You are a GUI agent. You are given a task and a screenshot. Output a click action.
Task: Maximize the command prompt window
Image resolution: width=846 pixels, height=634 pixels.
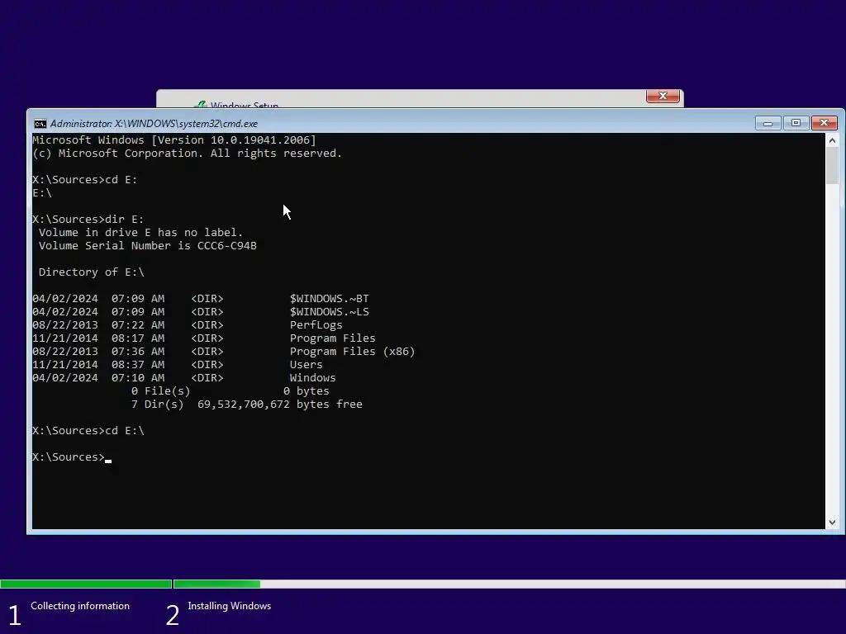coord(796,124)
